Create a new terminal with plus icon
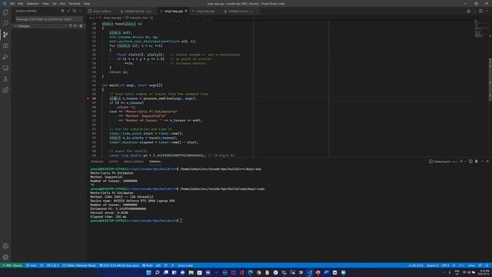 [461, 162]
